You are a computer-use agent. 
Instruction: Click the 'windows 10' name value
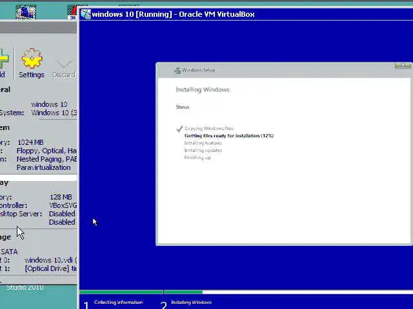(x=49, y=104)
